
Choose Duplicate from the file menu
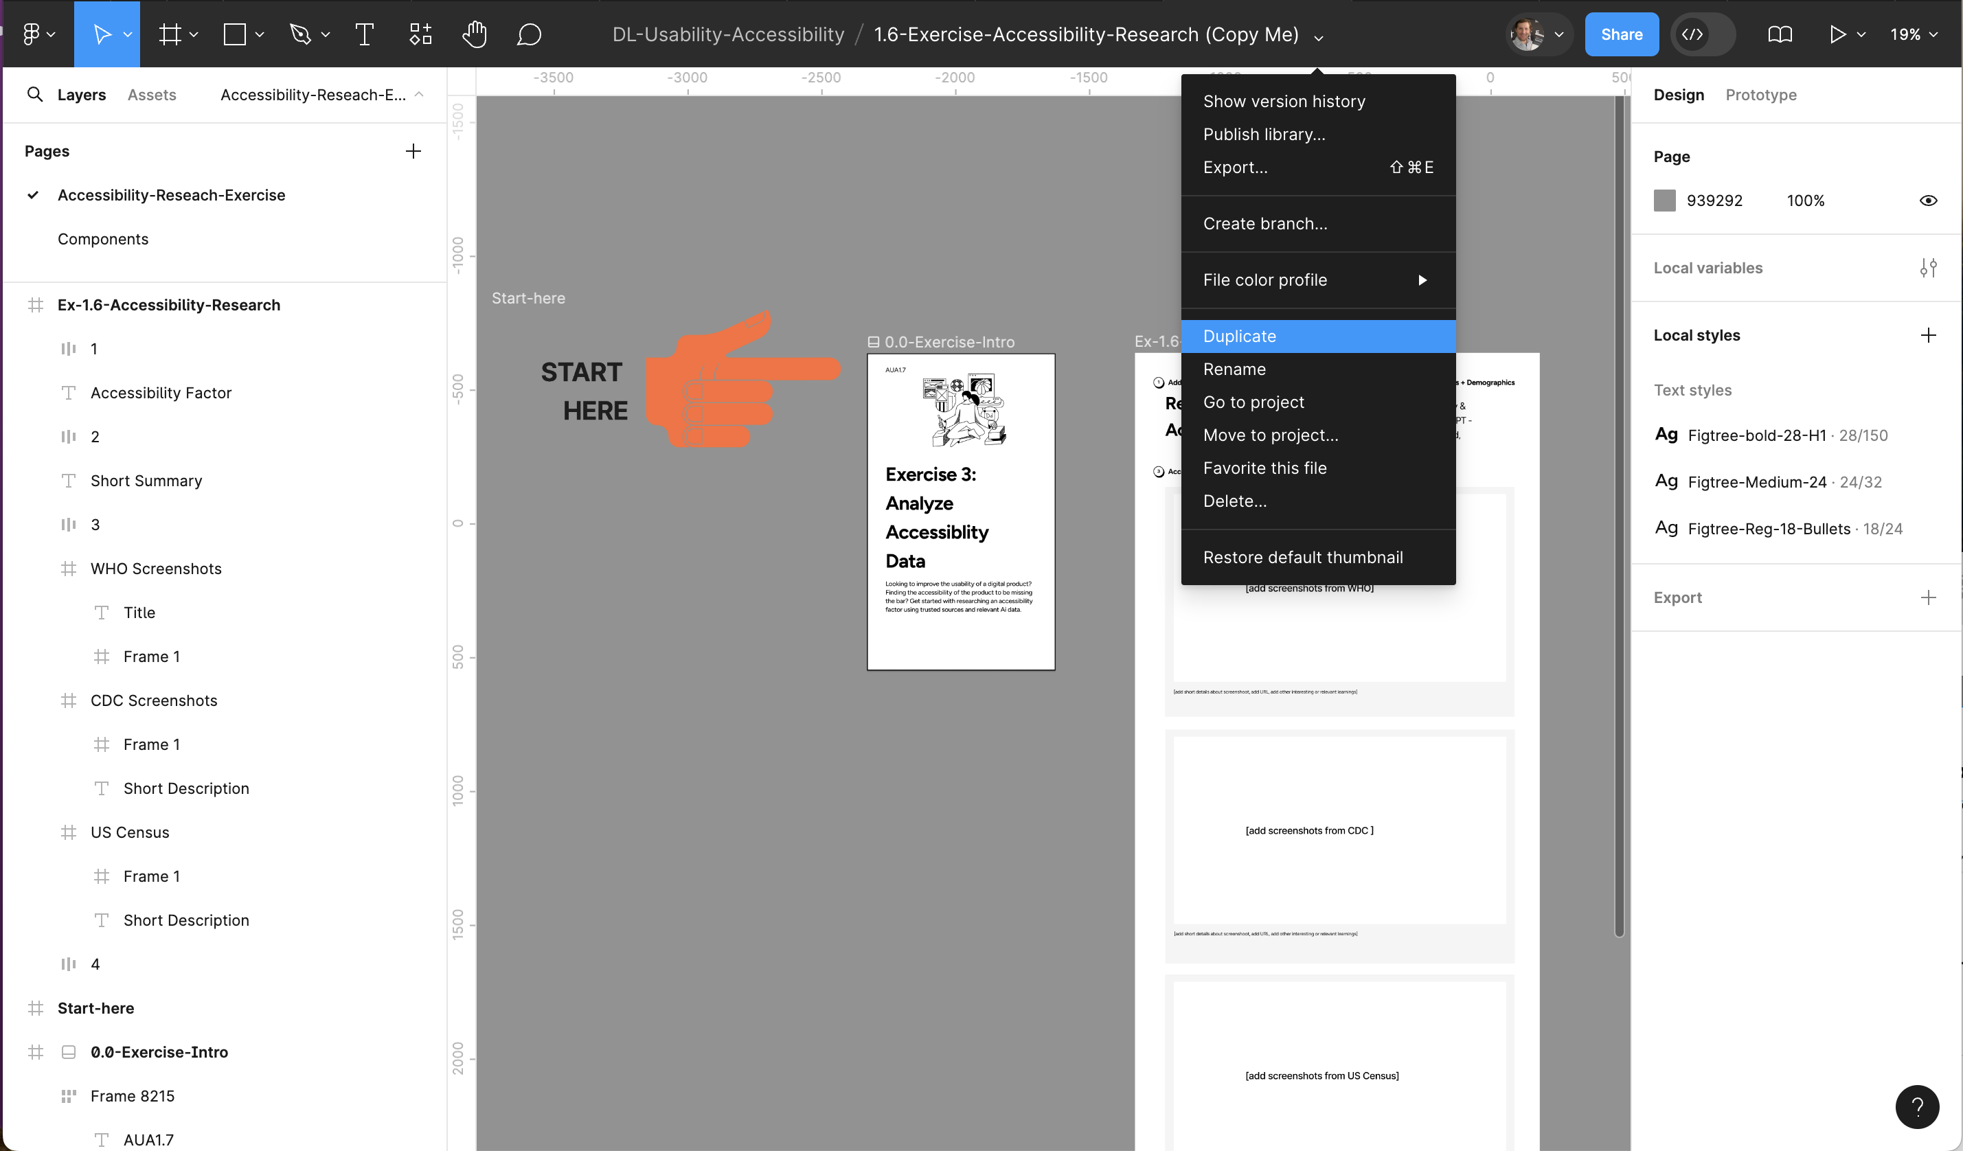[x=1318, y=337]
